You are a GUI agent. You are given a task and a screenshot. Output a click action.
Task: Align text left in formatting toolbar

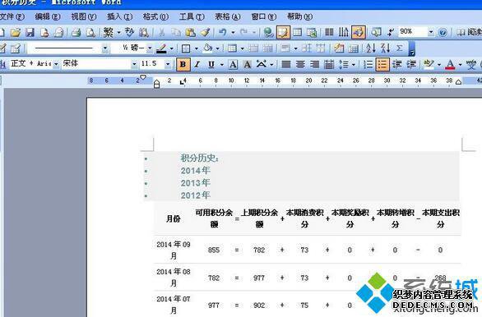pos(286,64)
